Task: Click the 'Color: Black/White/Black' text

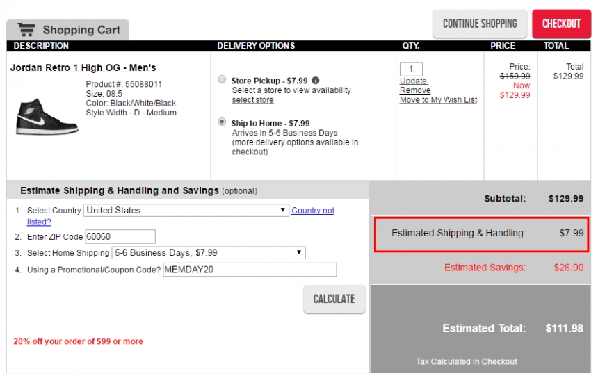Action: 131,103
